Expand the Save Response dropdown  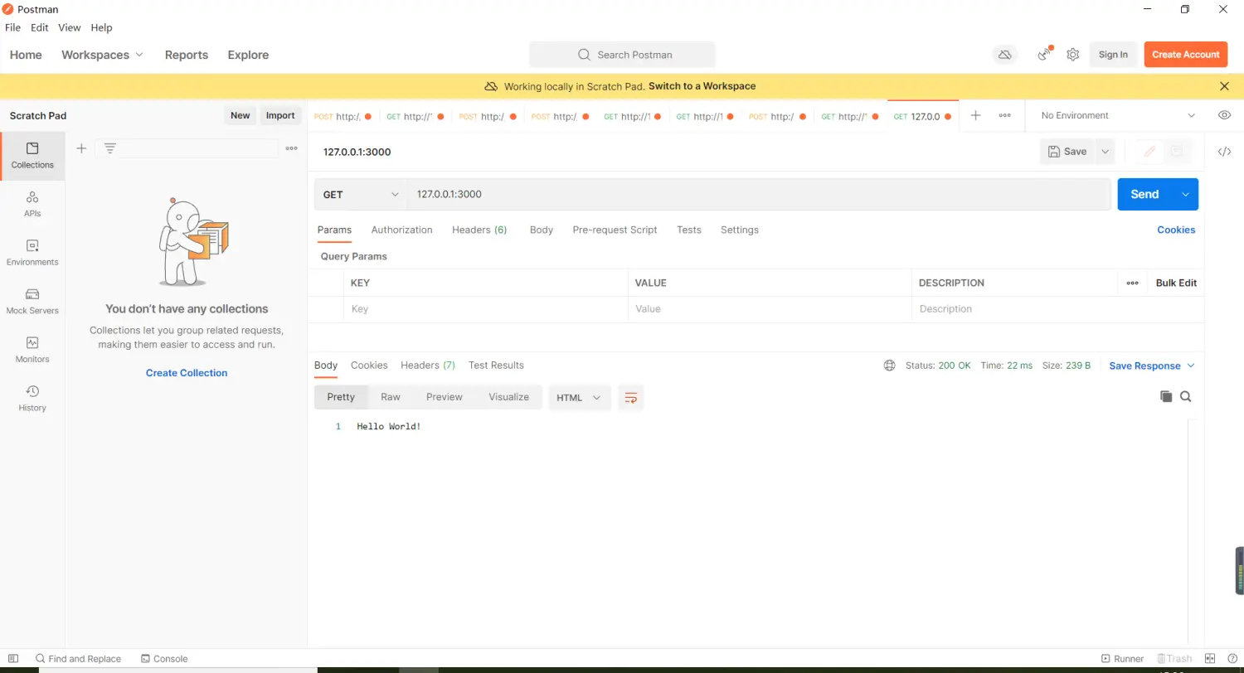[x=1152, y=366]
